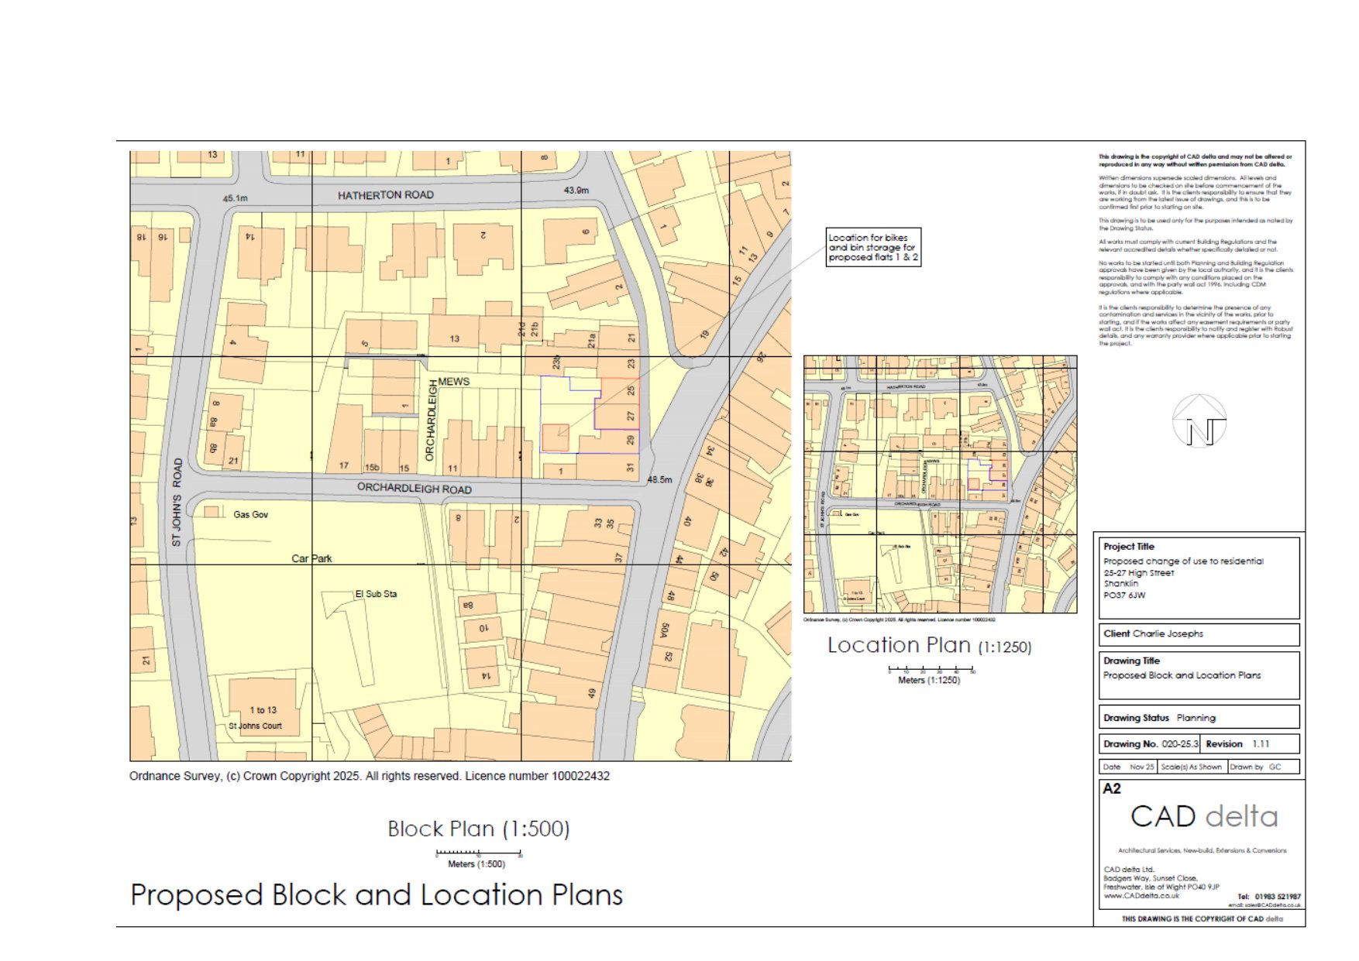
Task: Click the CAD delta email address
Action: [1264, 904]
